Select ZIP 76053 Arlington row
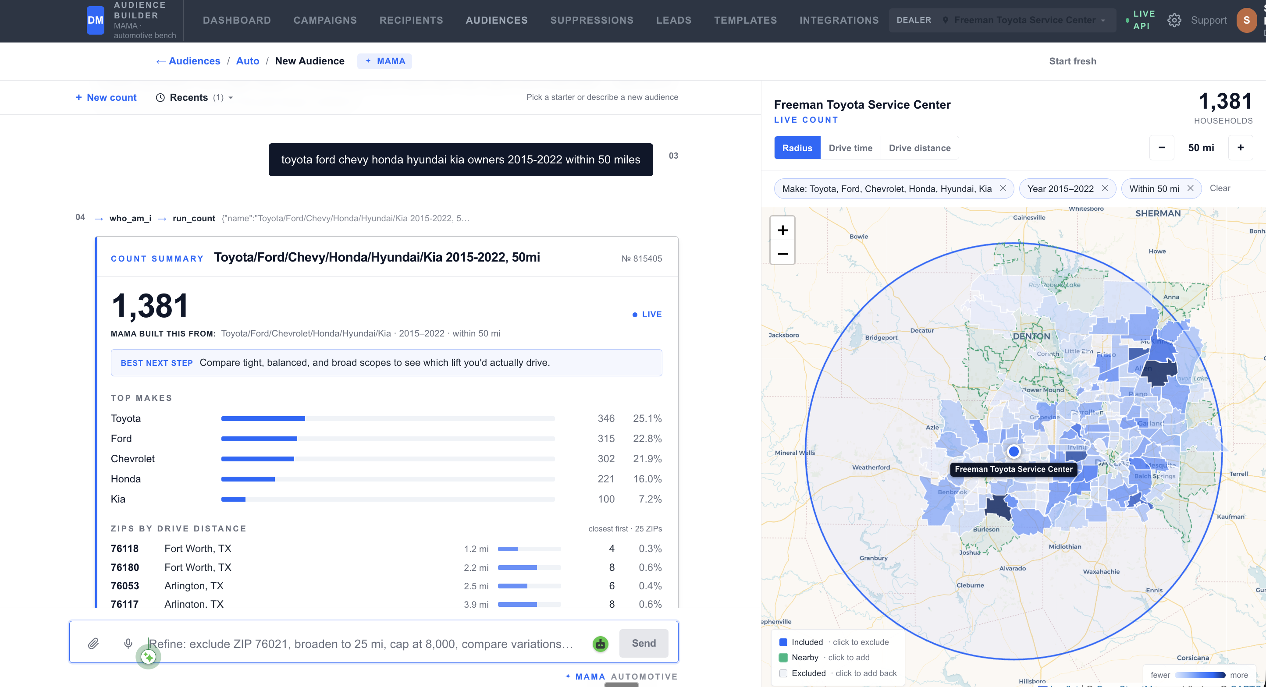Image resolution: width=1266 pixels, height=687 pixels. tap(386, 586)
